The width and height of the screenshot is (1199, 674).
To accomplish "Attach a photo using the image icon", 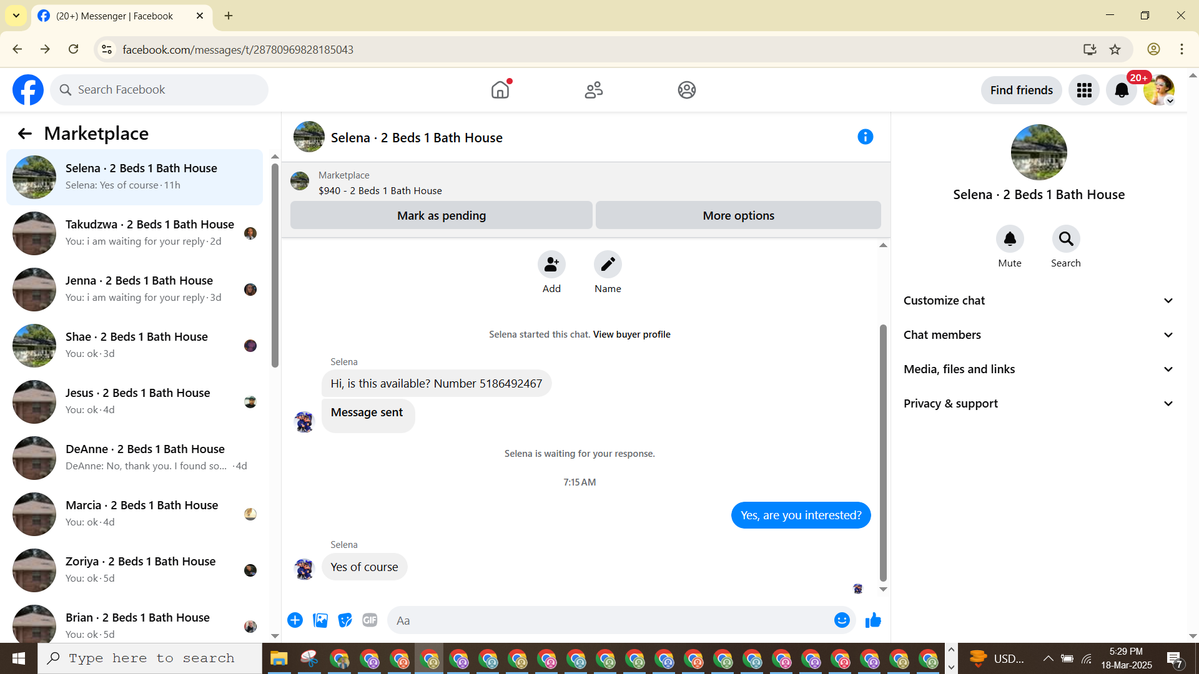I will click(320, 620).
